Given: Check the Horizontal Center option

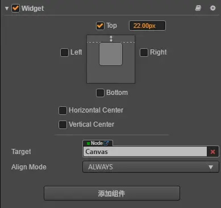Looking at the screenshot, I should [x=62, y=110].
